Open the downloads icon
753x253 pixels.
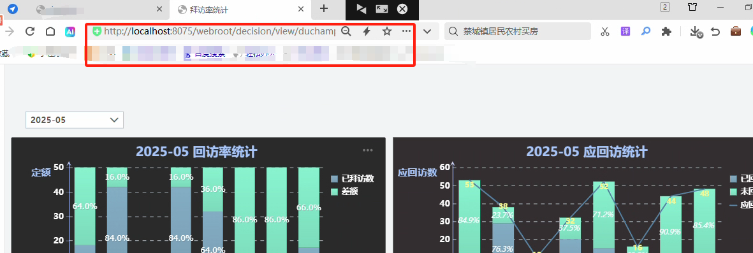pos(696,32)
